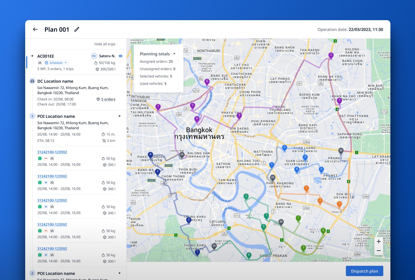Select dark blue marker 2 near Thung Khru
Screen dimensions: 415x280
(x=189, y=220)
